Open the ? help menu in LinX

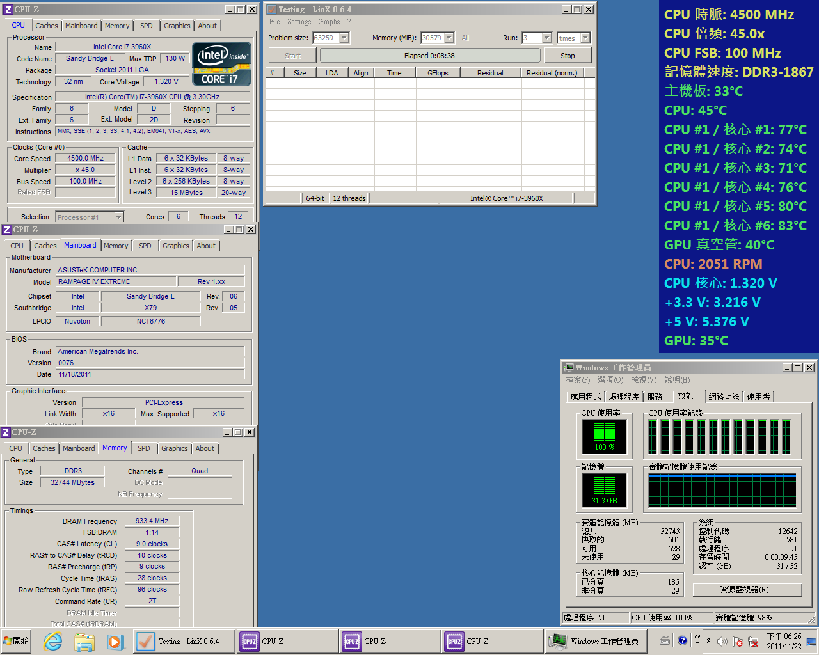click(x=349, y=22)
